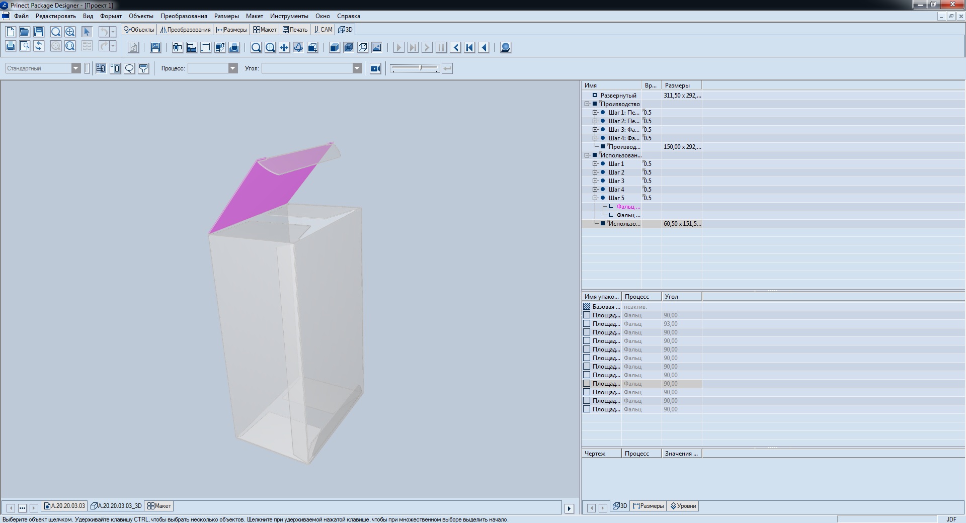Open the A.20.20.03.03_3D document tab
Screen dimensions: 966x523
coord(116,506)
